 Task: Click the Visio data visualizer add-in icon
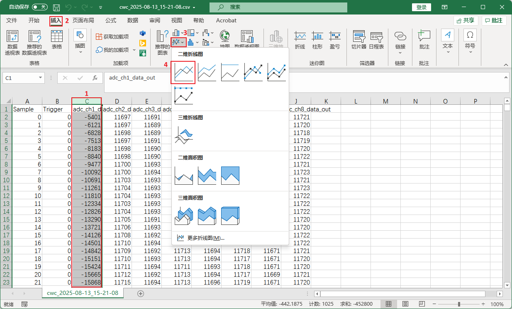(x=143, y=33)
